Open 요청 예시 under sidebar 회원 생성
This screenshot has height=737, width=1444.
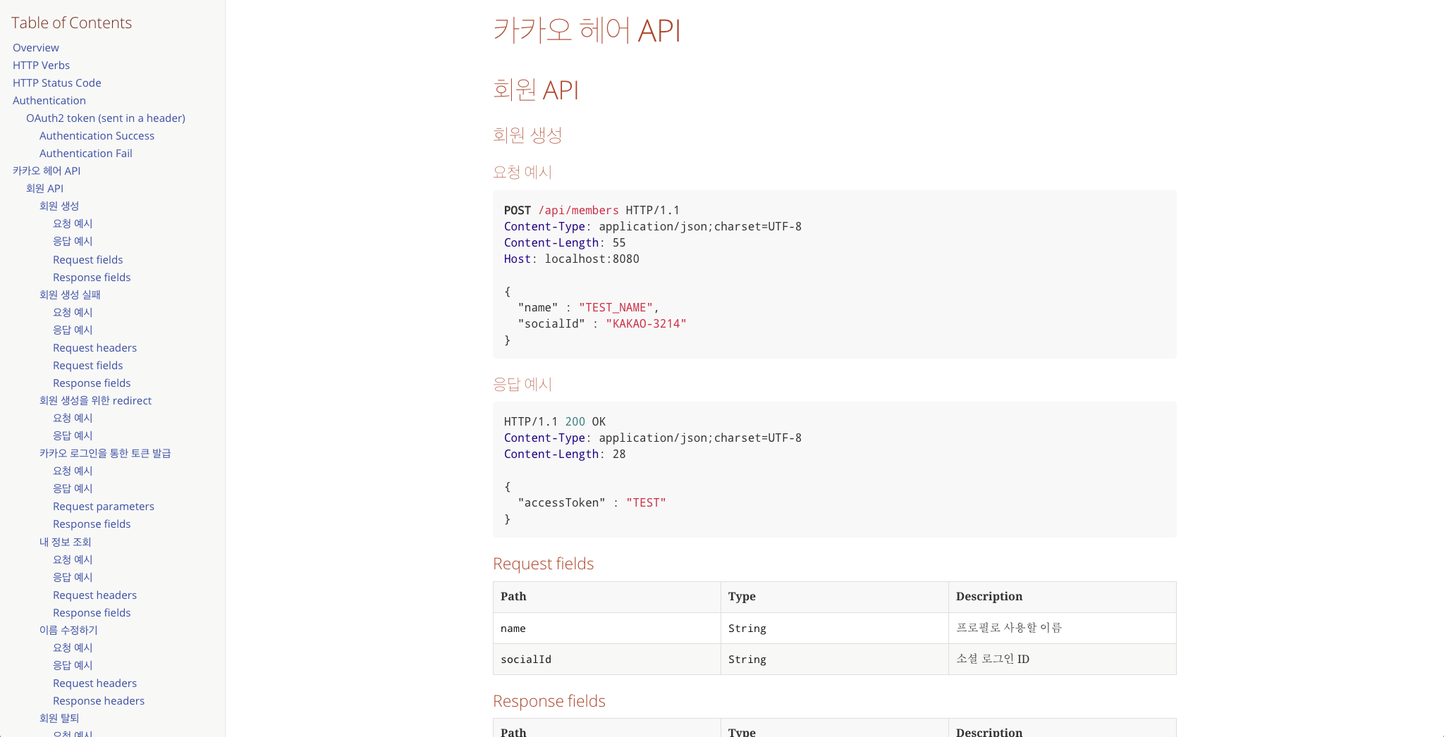click(73, 223)
